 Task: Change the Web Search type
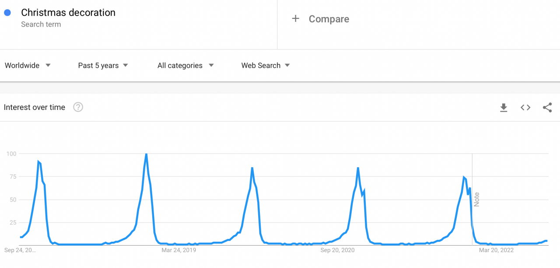[261, 65]
